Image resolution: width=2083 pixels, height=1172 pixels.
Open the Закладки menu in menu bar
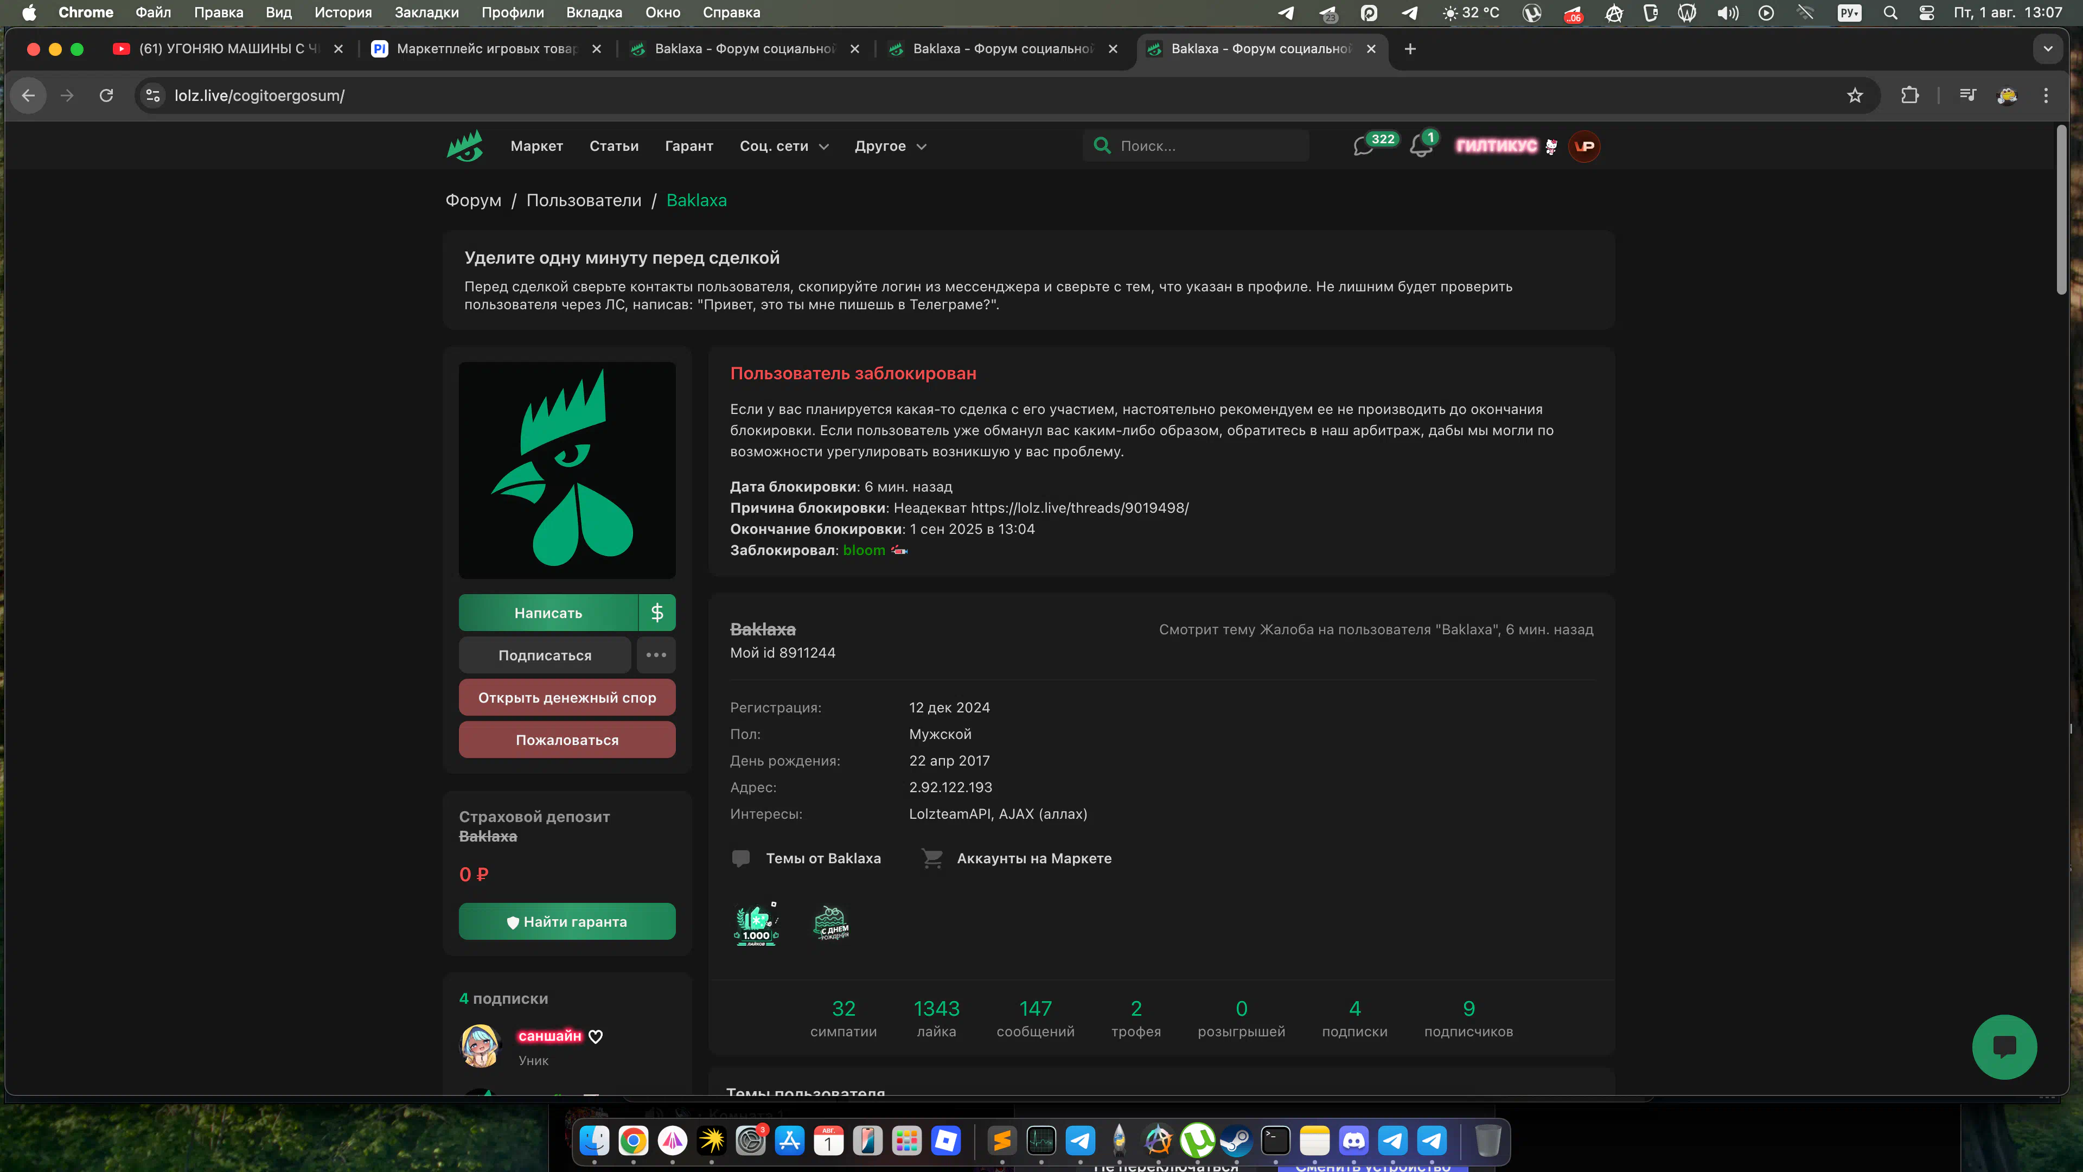tap(426, 12)
